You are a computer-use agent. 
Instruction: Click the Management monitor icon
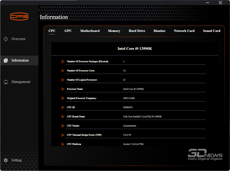6,82
